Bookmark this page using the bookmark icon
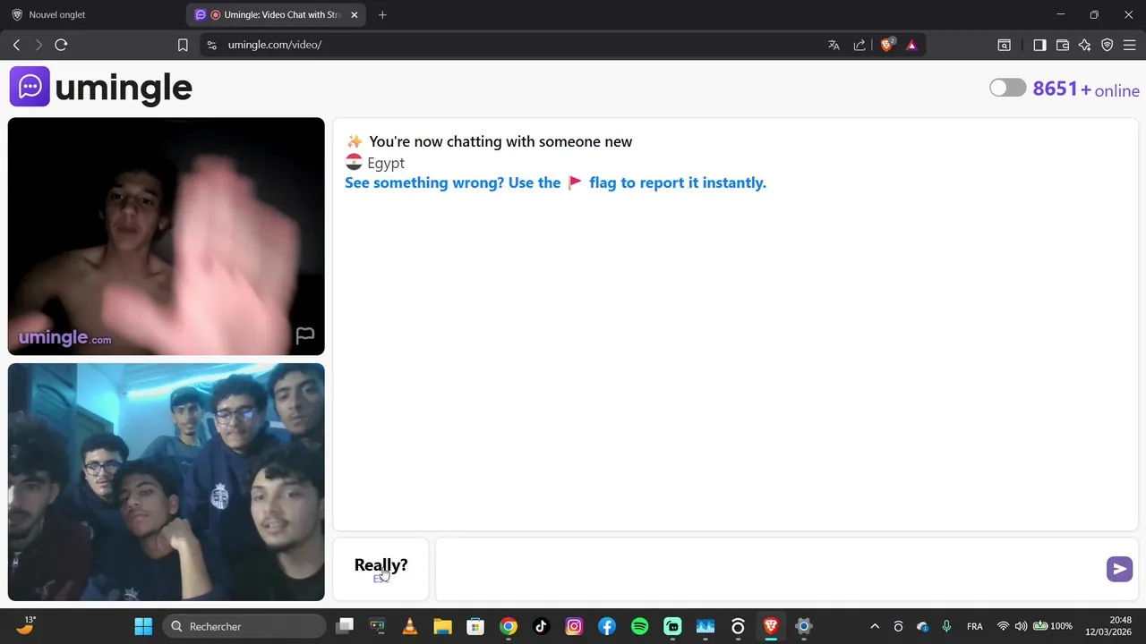Viewport: 1146px width, 644px height. (183, 45)
